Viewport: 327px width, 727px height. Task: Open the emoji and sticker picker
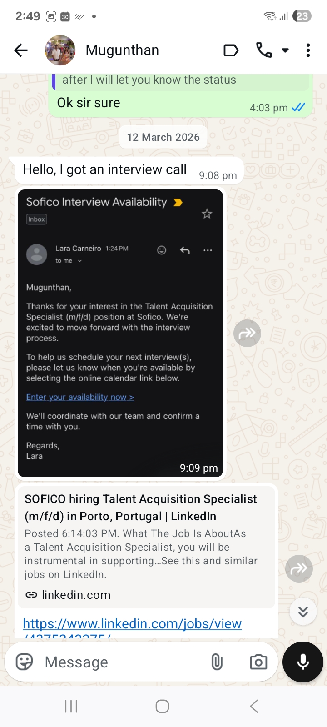[x=25, y=662]
